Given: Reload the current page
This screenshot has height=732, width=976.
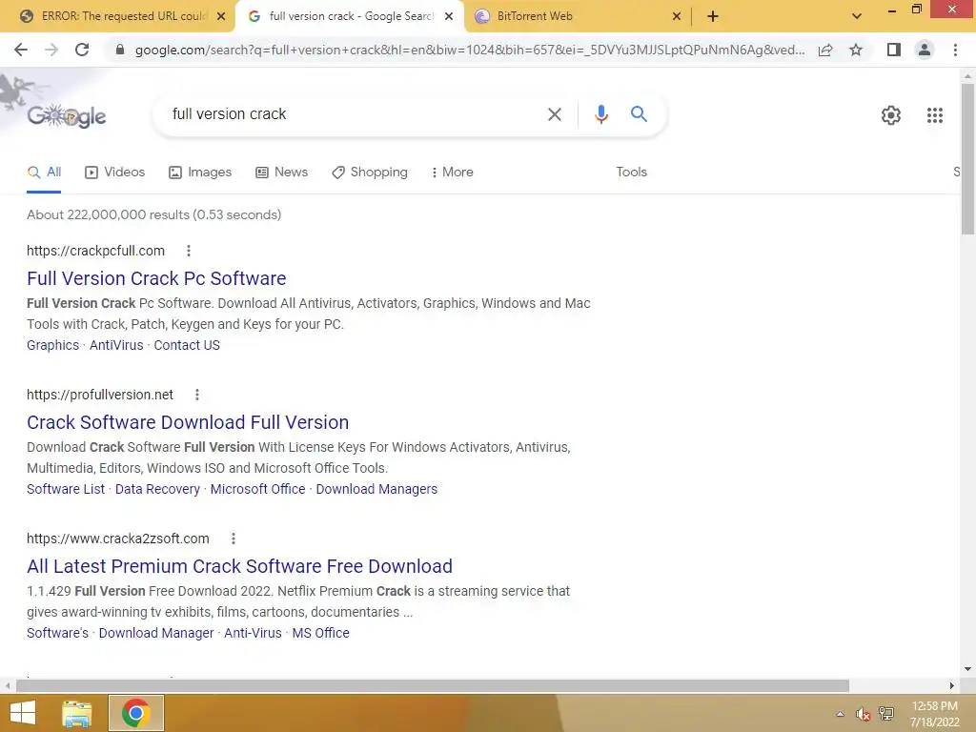Looking at the screenshot, I should pyautogui.click(x=82, y=50).
